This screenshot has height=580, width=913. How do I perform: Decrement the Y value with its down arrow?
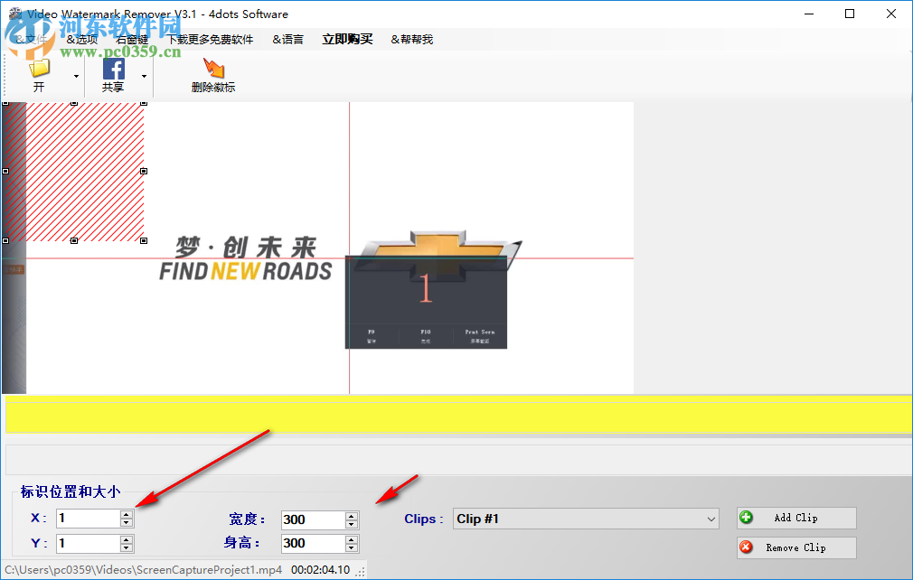pos(127,547)
